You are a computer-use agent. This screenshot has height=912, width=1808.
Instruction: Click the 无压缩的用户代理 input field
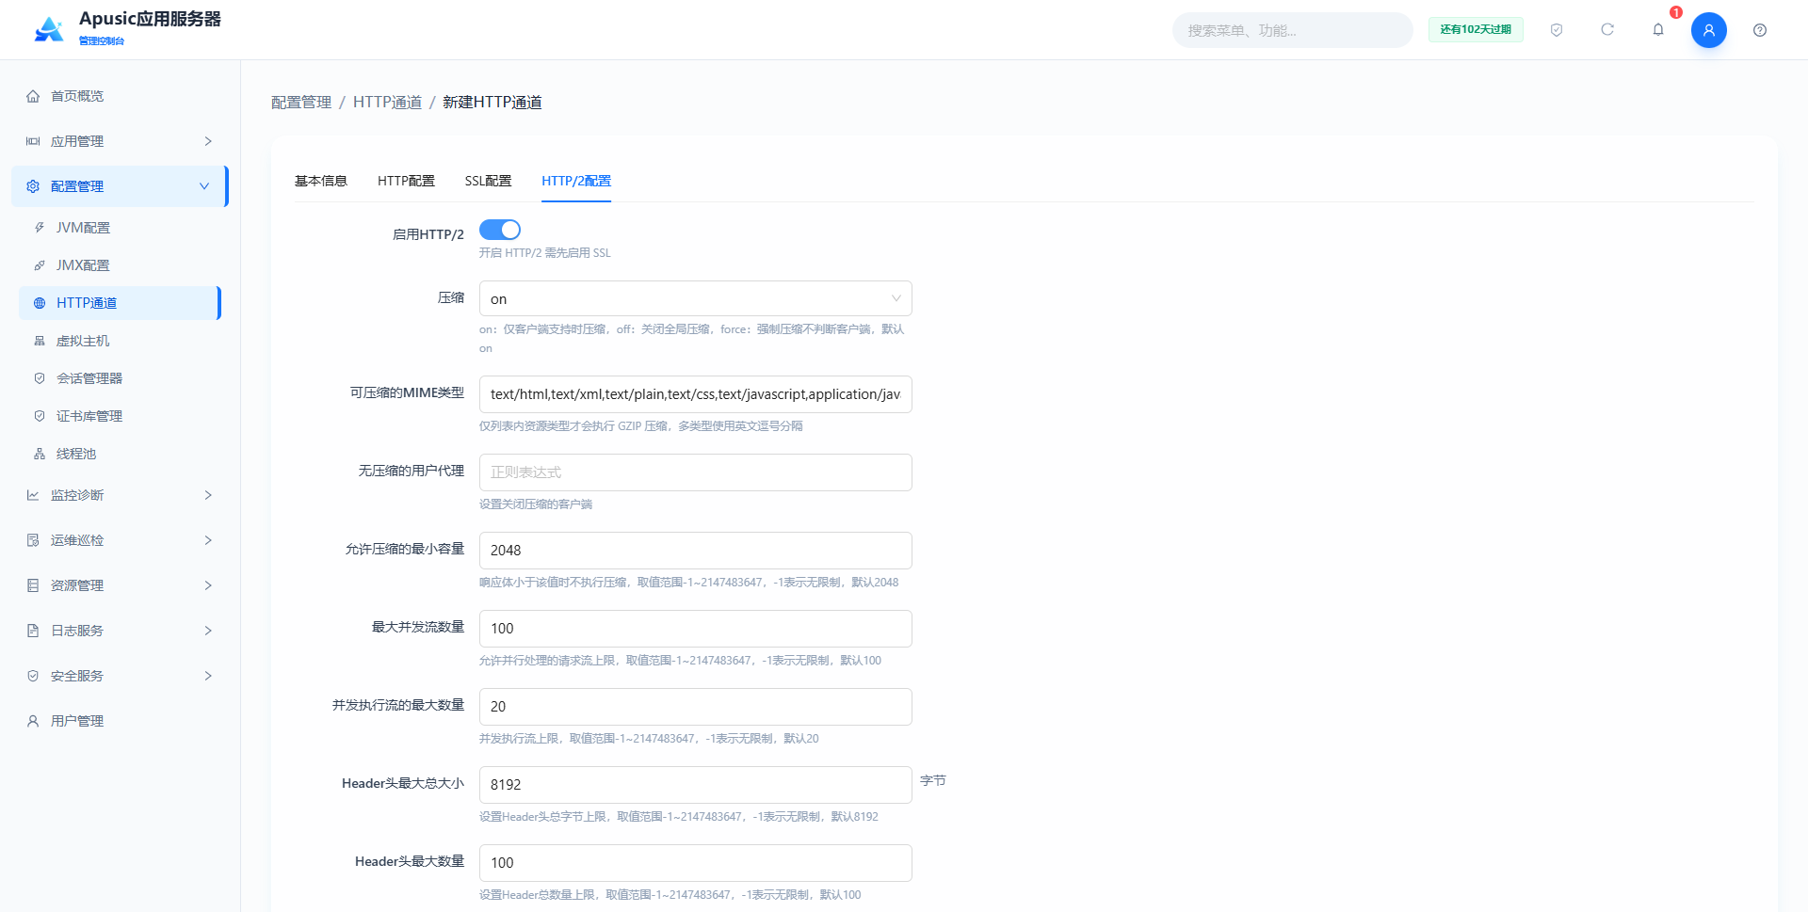696,472
